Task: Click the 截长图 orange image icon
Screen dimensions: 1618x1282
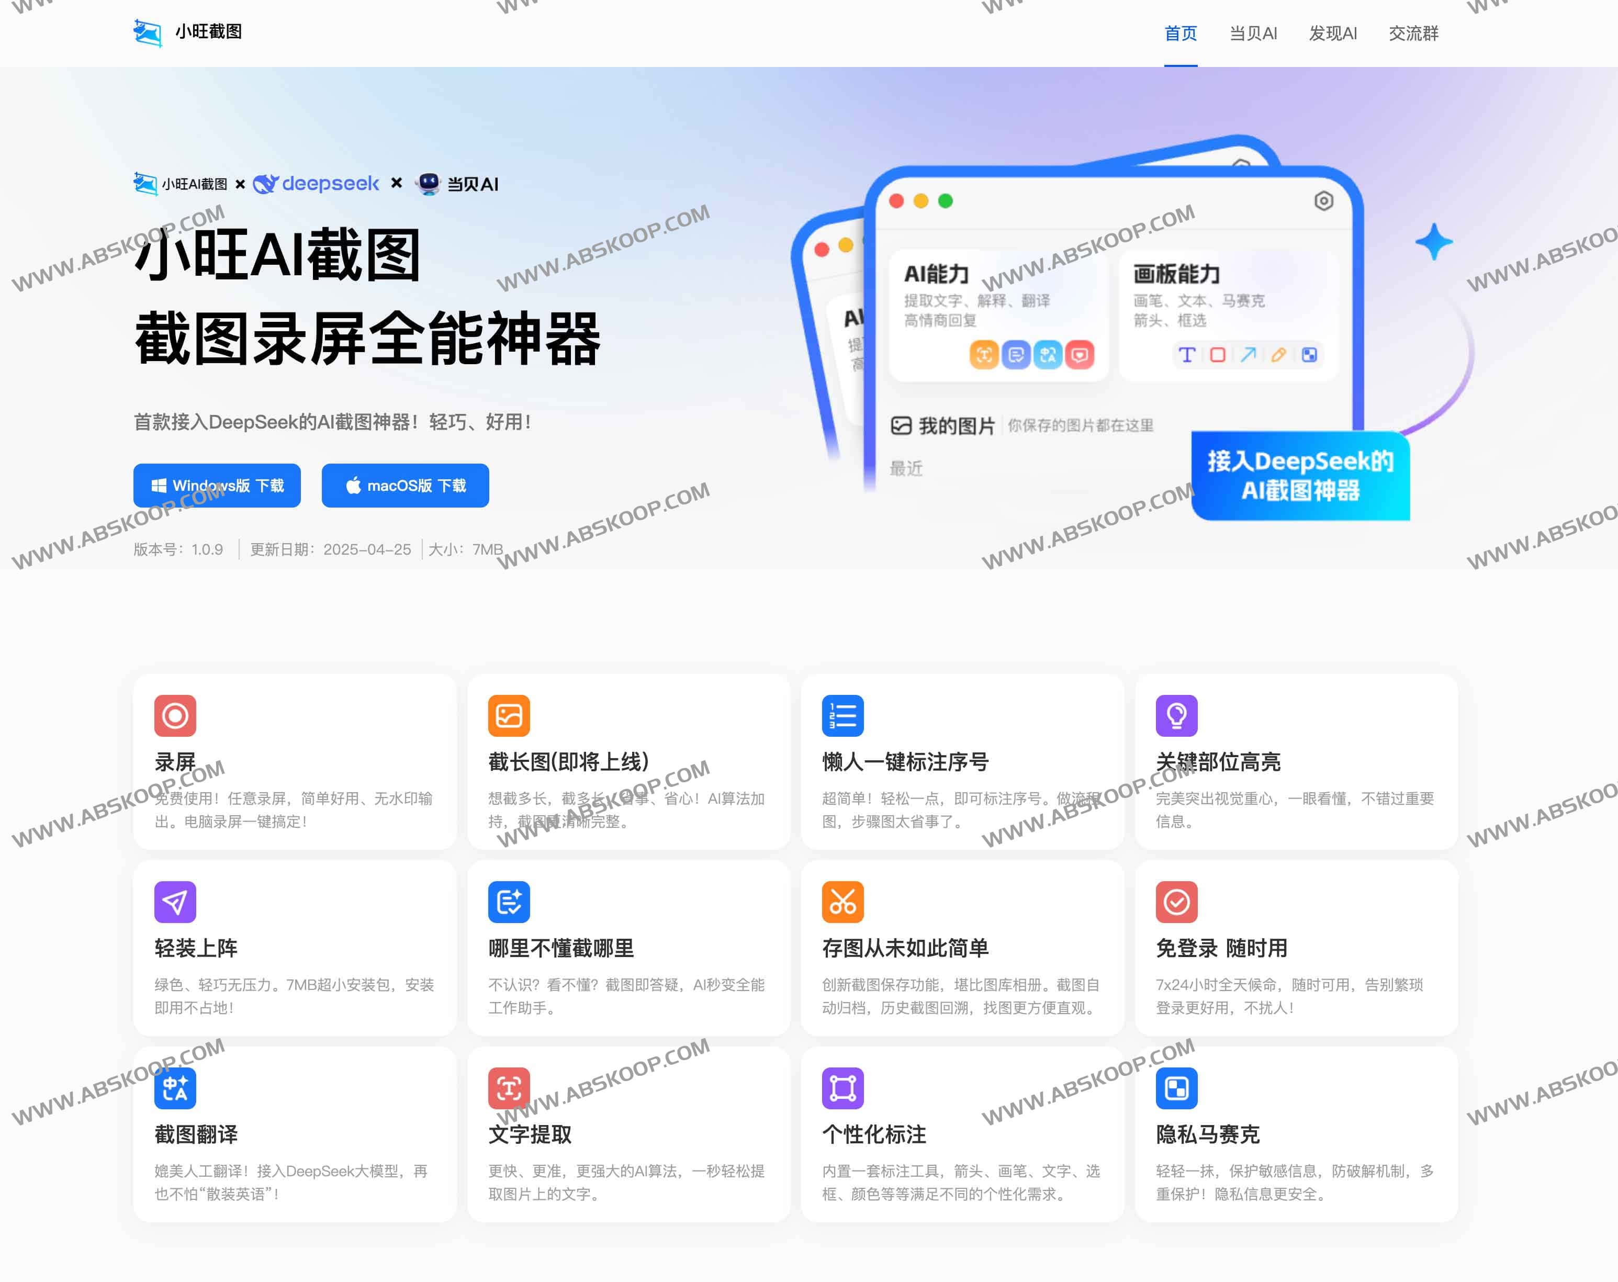Action: pyautogui.click(x=509, y=715)
